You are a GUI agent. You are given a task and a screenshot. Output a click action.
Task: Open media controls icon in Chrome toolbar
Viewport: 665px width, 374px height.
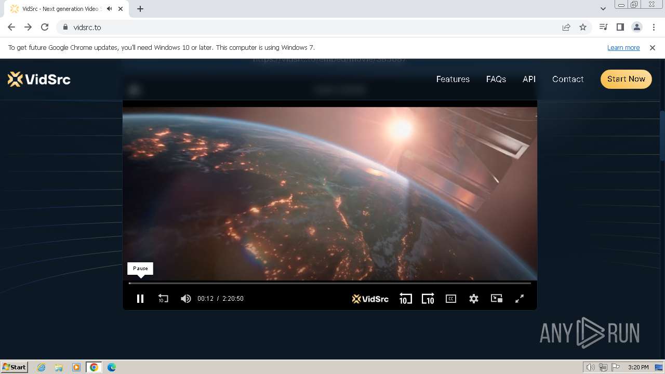(603, 27)
